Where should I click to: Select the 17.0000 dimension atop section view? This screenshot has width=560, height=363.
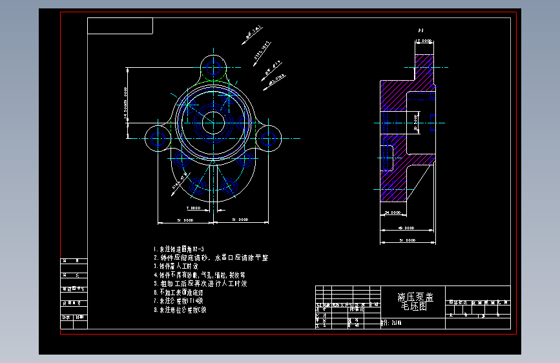[424, 41]
